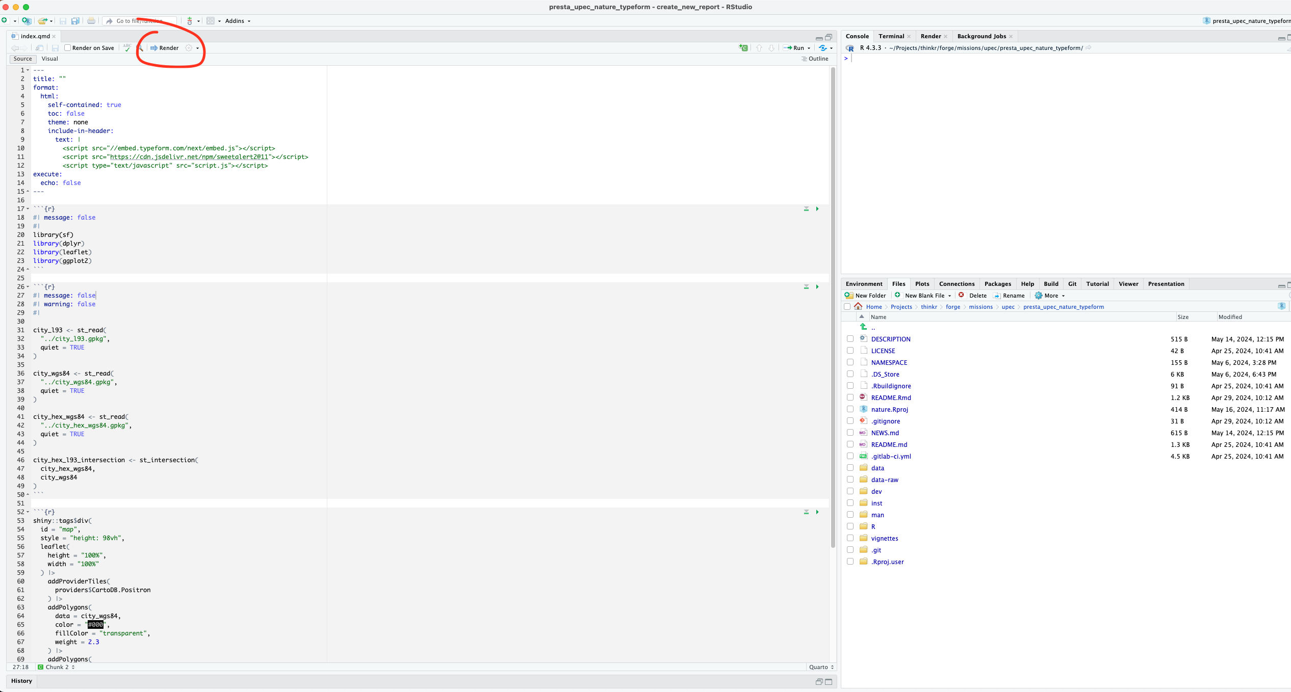Image resolution: width=1291 pixels, height=692 pixels.
Task: Toggle the select-all checkbox in Files breadcrumb row
Action: point(847,307)
